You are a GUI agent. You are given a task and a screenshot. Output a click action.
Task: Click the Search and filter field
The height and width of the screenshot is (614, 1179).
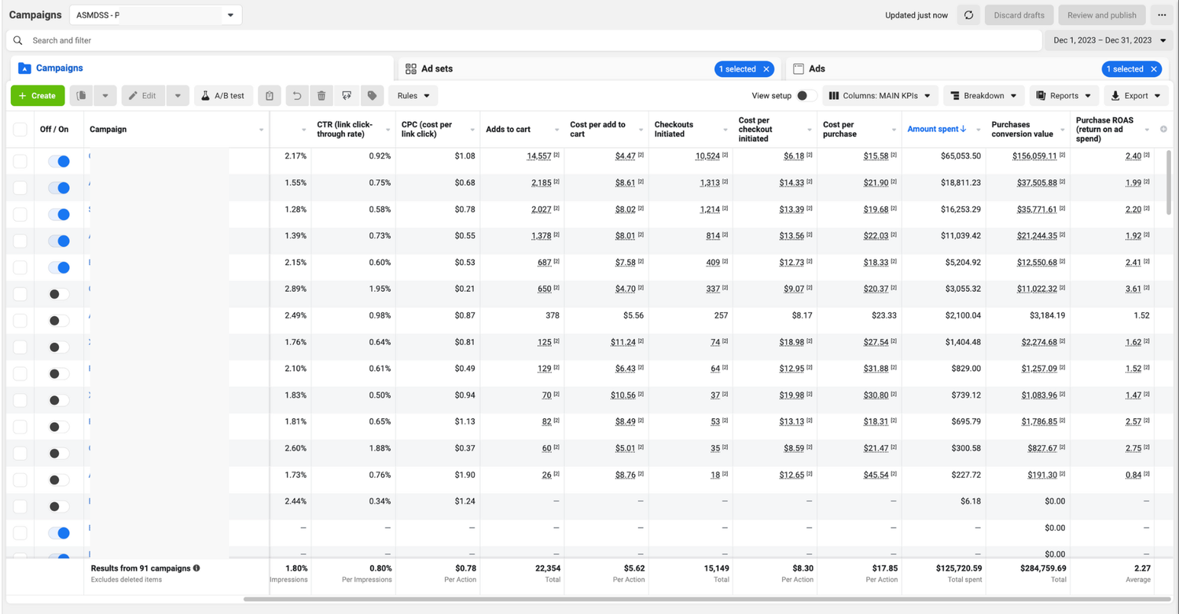tap(523, 40)
